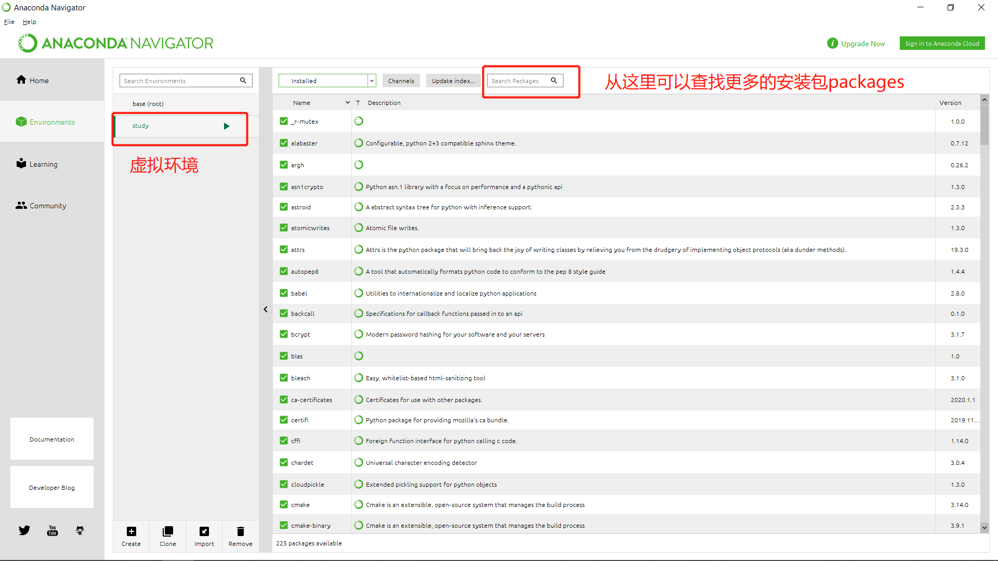Click the Update index button
Screen dimensions: 998x561
click(453, 81)
